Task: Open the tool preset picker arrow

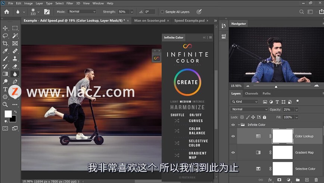Action: coord(24,12)
